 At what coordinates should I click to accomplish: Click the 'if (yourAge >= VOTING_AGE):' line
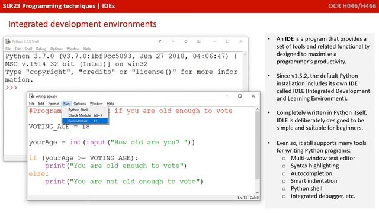(83, 158)
